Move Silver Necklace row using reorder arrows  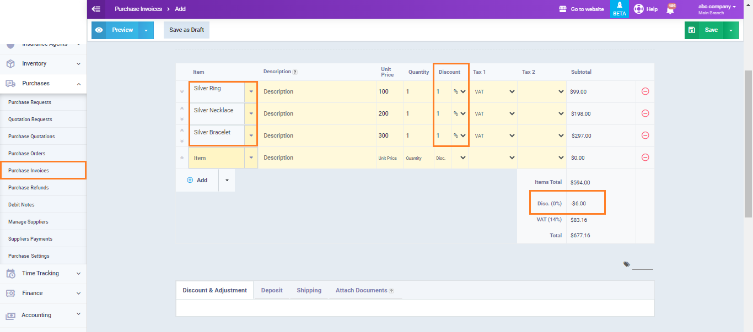click(182, 113)
